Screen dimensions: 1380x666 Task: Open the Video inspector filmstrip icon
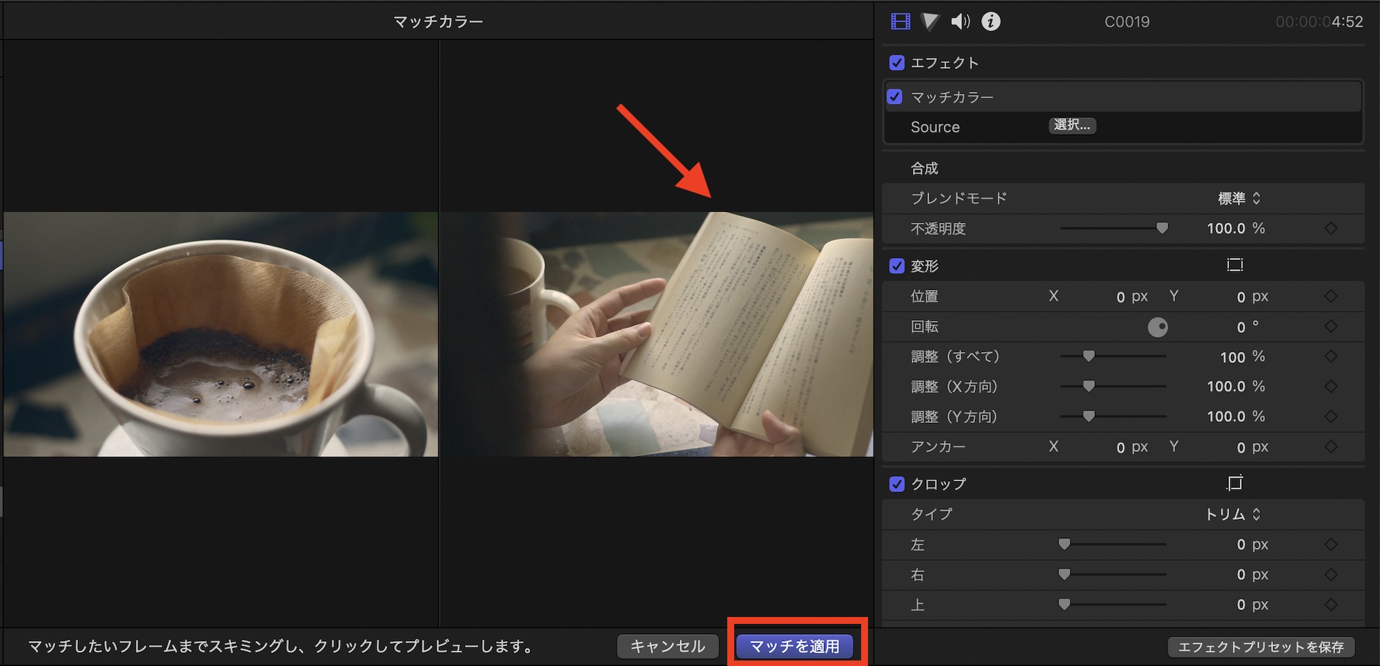coord(900,22)
